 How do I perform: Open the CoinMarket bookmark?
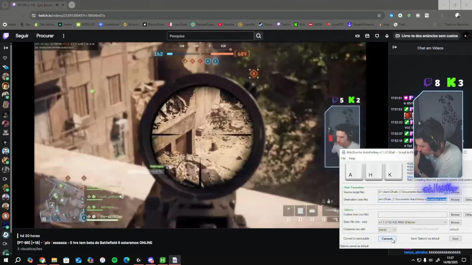tap(109, 24)
